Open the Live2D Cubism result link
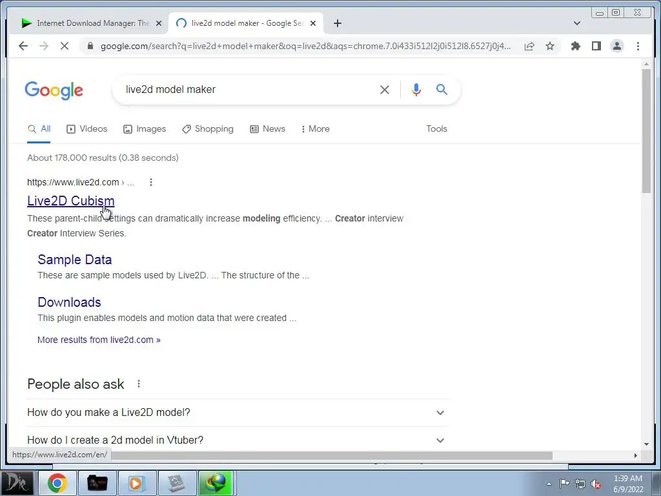 [x=71, y=201]
